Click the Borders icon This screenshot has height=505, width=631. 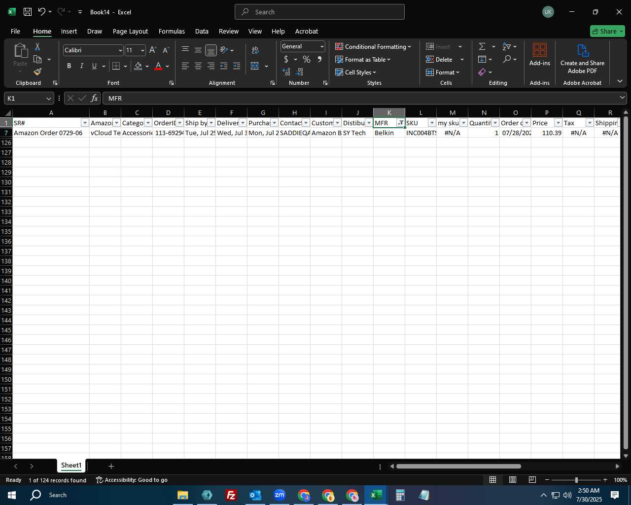coord(116,66)
